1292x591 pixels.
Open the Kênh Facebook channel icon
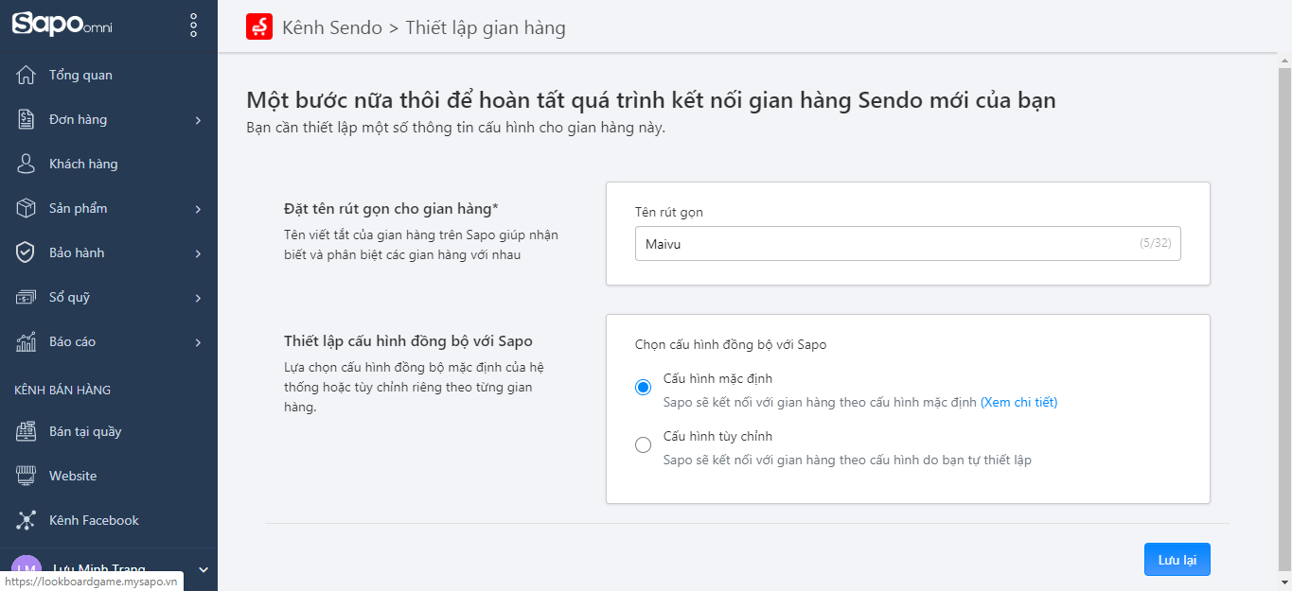pos(27,519)
